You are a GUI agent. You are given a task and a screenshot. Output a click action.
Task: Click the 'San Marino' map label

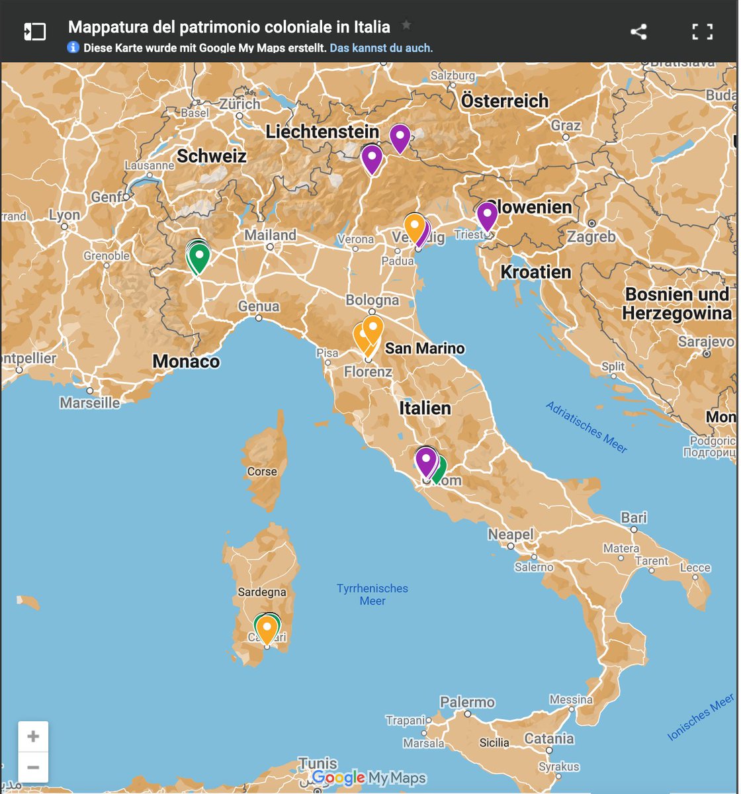click(425, 348)
